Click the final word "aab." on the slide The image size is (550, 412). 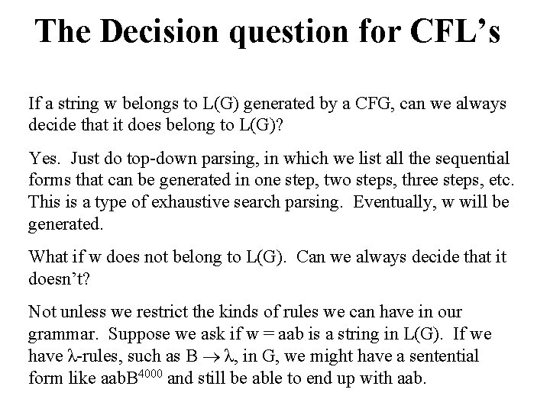412,378
